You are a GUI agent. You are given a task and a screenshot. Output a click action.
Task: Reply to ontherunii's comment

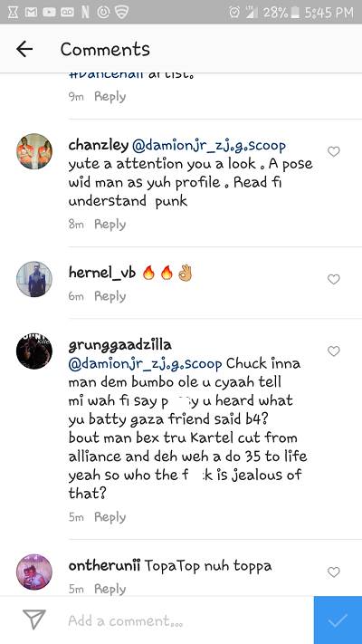[110, 589]
